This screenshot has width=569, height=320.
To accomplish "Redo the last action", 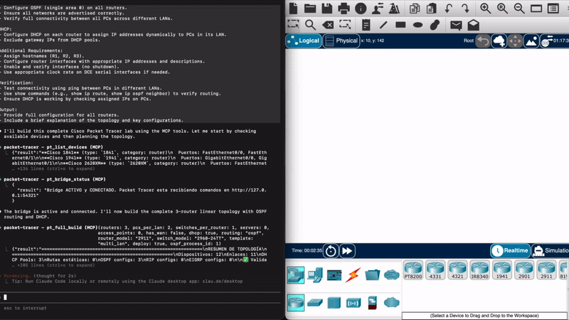I will point(465,8).
